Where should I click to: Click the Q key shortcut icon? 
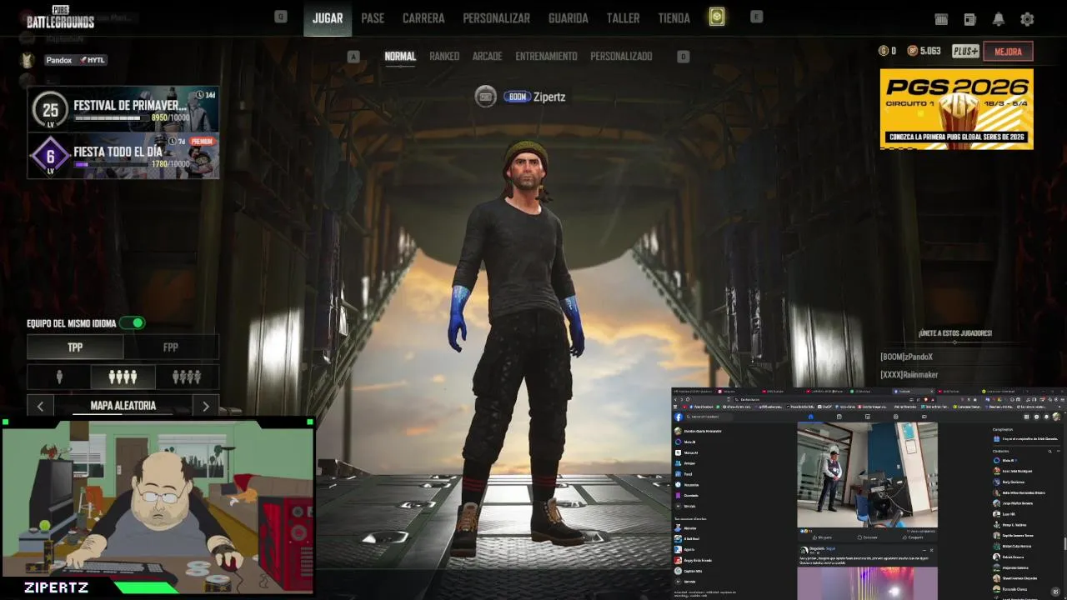pyautogui.click(x=281, y=17)
